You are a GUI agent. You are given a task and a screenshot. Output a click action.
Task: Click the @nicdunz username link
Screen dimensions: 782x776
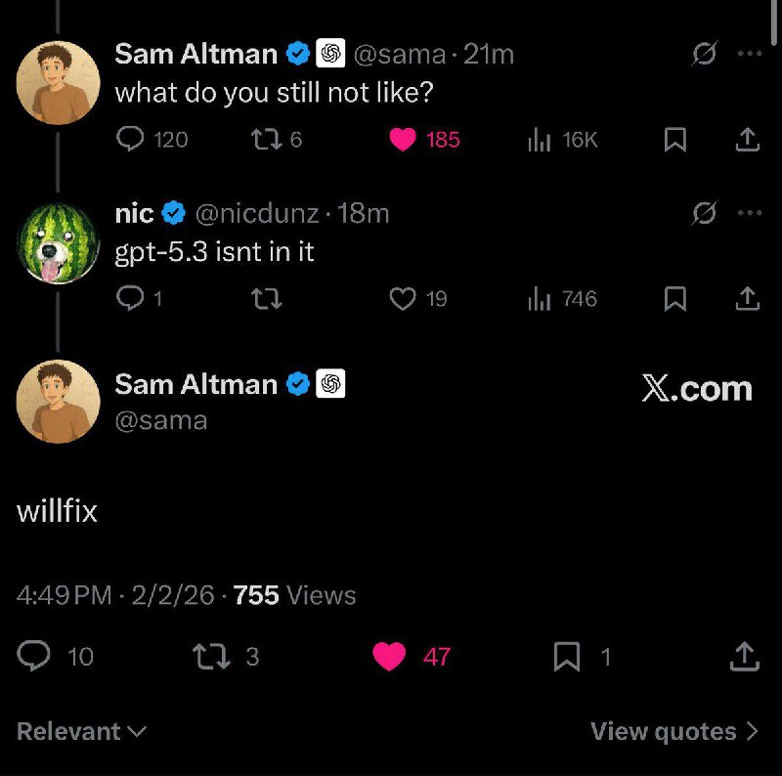[255, 212]
